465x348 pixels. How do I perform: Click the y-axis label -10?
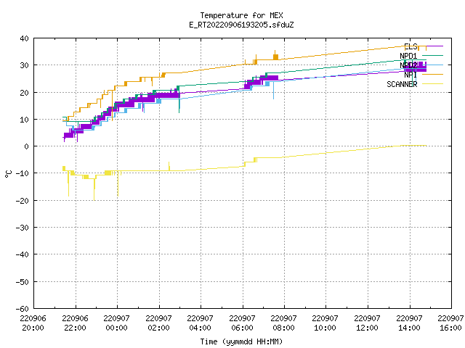(x=23, y=173)
